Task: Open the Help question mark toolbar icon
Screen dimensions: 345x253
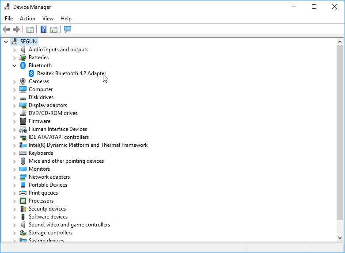Action: (x=44, y=29)
